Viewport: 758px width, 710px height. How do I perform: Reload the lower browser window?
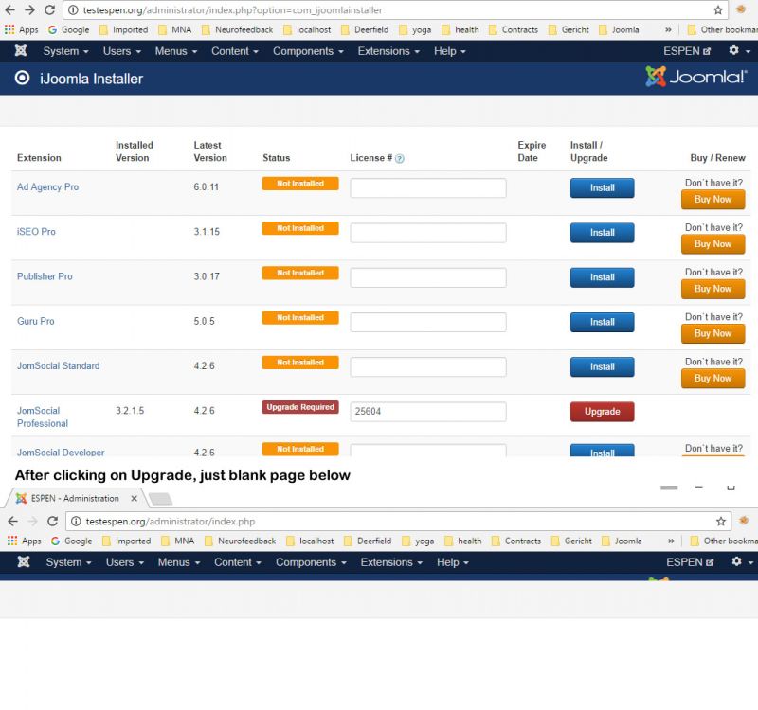pyautogui.click(x=53, y=522)
